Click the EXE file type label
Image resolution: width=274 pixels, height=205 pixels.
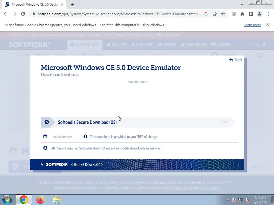pyautogui.click(x=225, y=122)
